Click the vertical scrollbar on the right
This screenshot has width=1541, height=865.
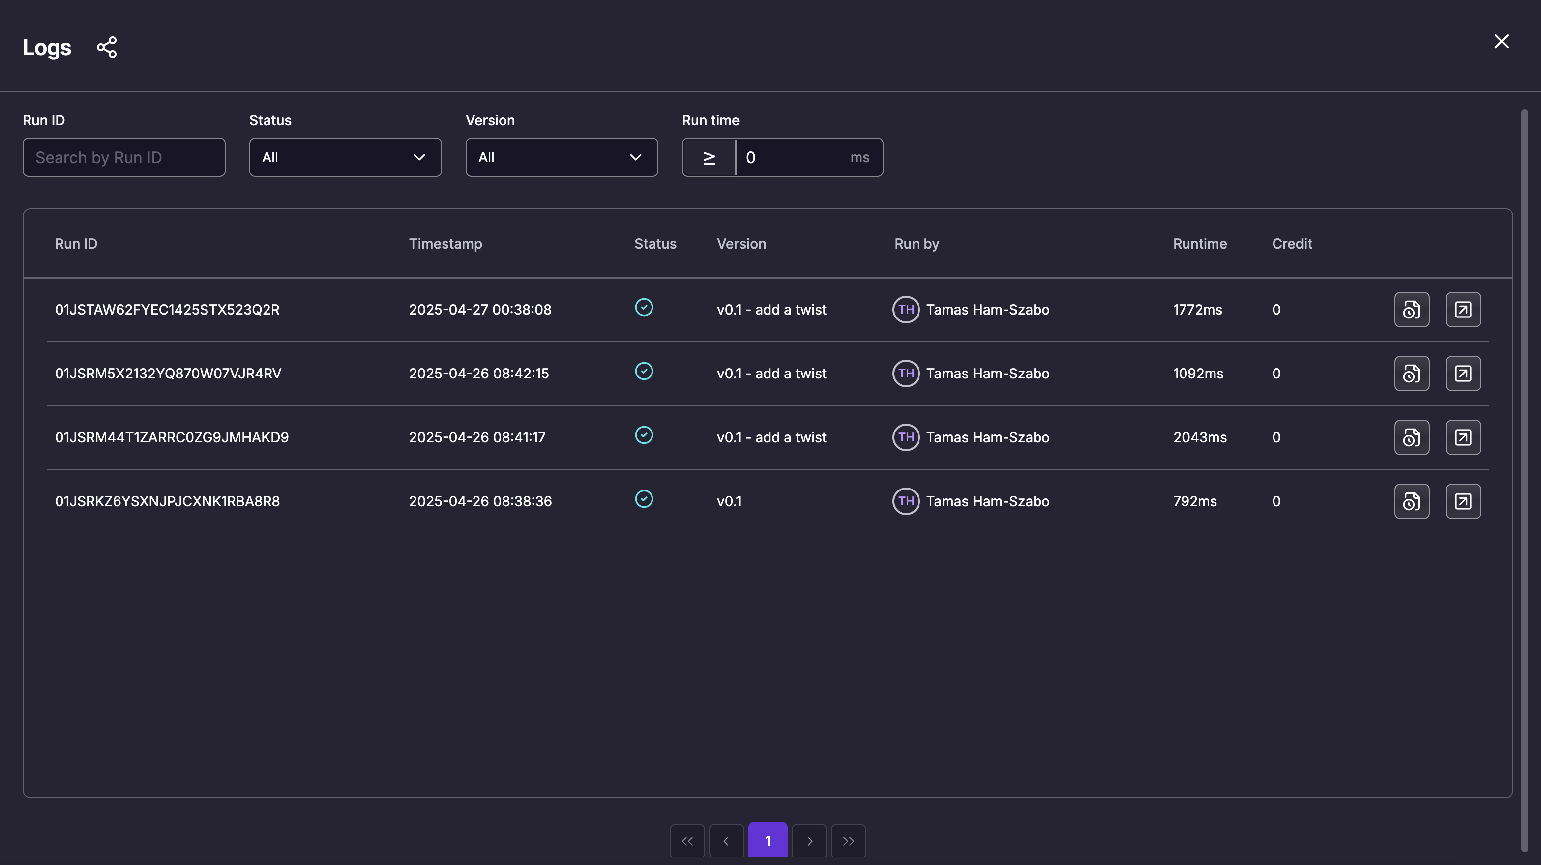point(1524,478)
